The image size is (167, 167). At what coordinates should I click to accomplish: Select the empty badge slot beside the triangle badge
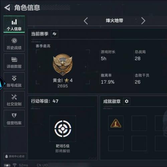click(x=139, y=123)
